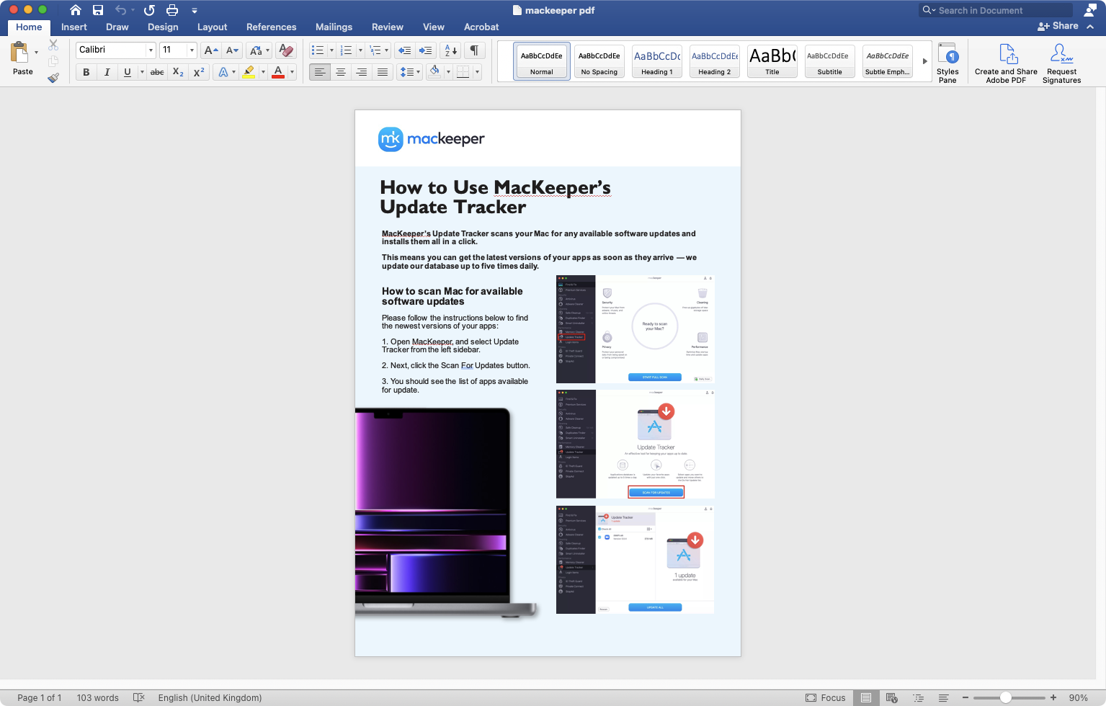Switch to Web Layout view in status bar
Image resolution: width=1106 pixels, height=706 pixels.
(x=892, y=697)
